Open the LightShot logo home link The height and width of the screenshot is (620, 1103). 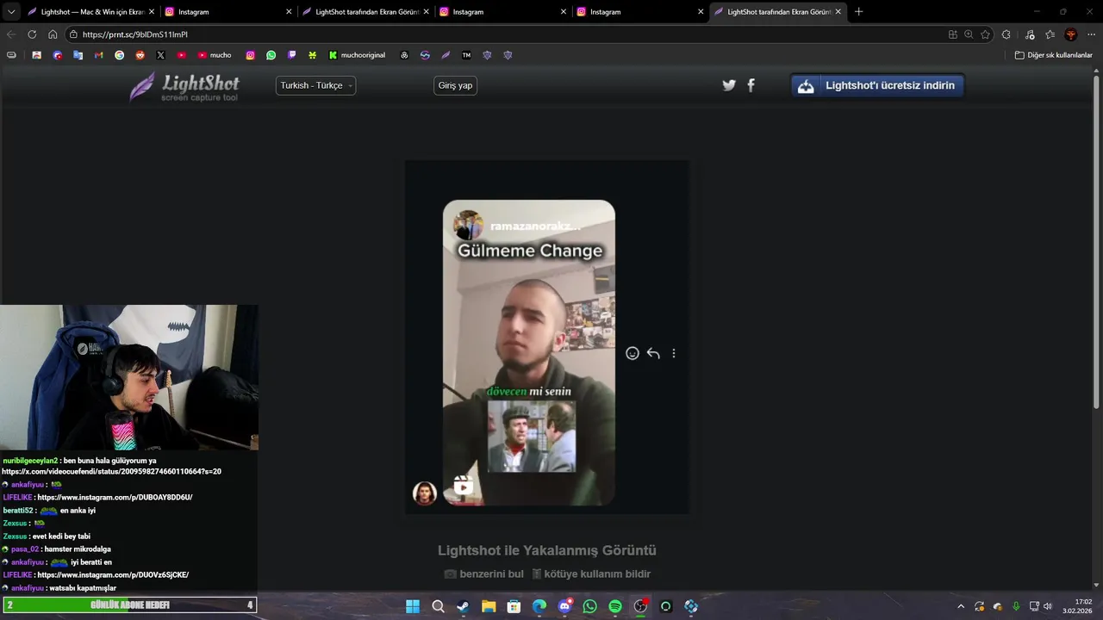point(184,86)
